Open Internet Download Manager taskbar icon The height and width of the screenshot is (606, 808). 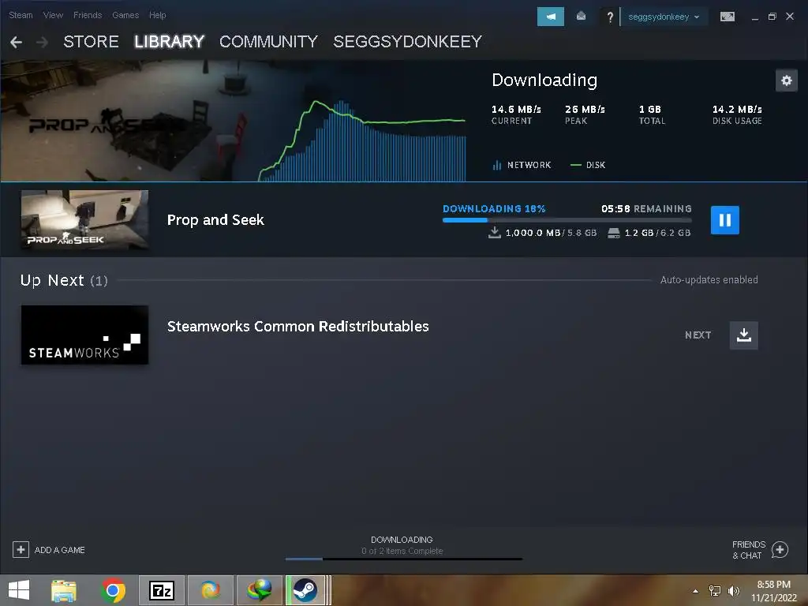(x=260, y=590)
